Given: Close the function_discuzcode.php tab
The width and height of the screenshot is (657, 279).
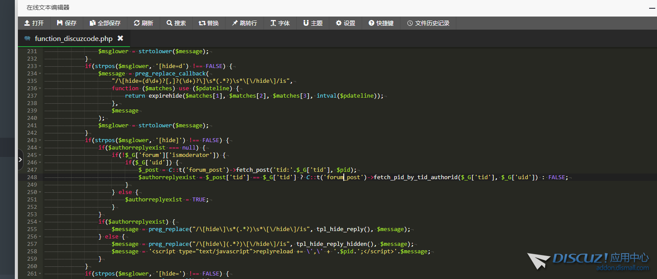Looking at the screenshot, I should pos(120,38).
